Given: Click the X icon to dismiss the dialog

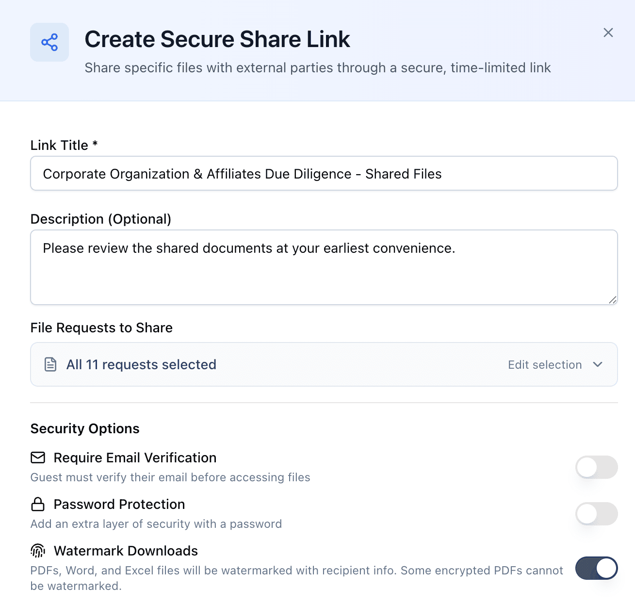Looking at the screenshot, I should (608, 33).
